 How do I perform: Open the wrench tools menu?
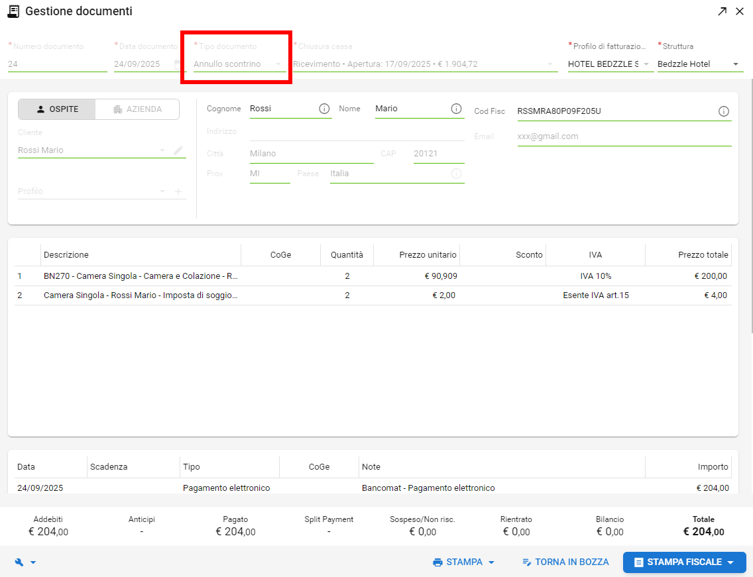coord(25,562)
